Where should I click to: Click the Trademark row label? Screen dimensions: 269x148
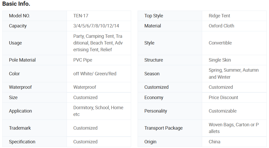(x=20, y=128)
